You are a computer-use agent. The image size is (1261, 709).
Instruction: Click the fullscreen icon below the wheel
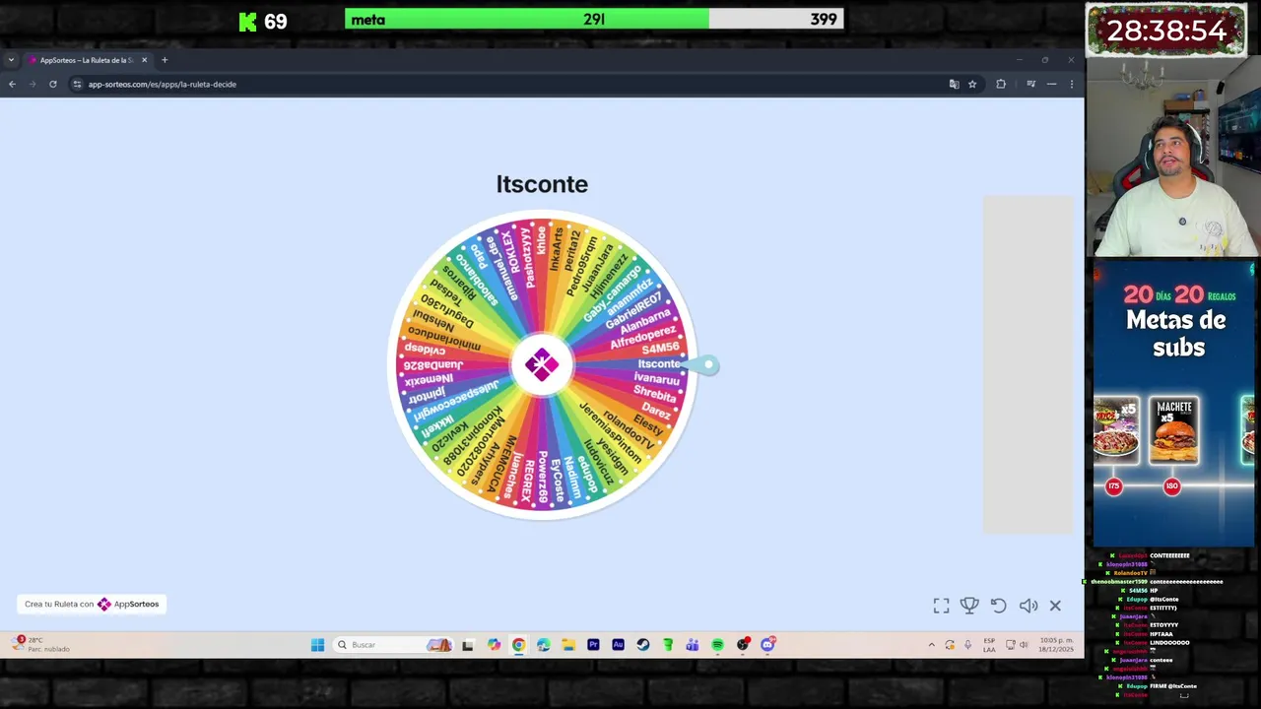[942, 606]
